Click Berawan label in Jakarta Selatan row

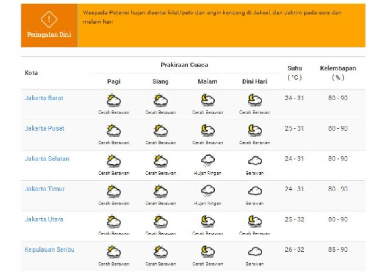click(255, 173)
